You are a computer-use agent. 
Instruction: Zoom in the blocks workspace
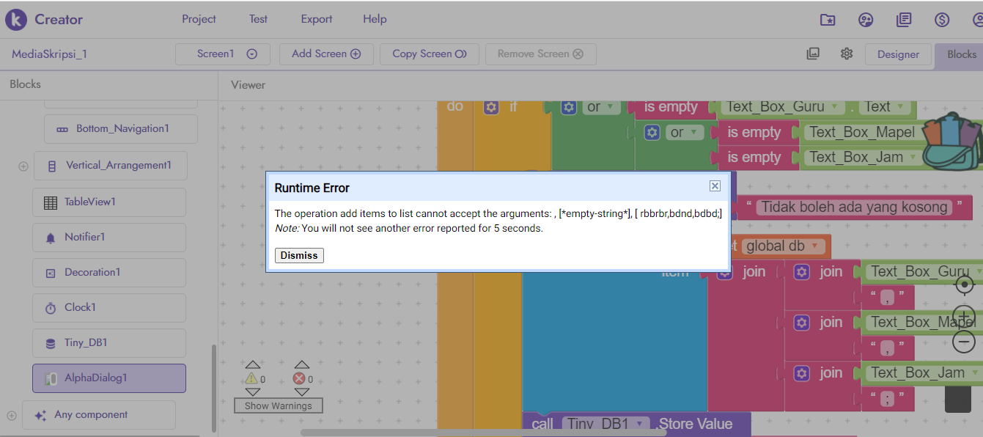click(x=965, y=317)
